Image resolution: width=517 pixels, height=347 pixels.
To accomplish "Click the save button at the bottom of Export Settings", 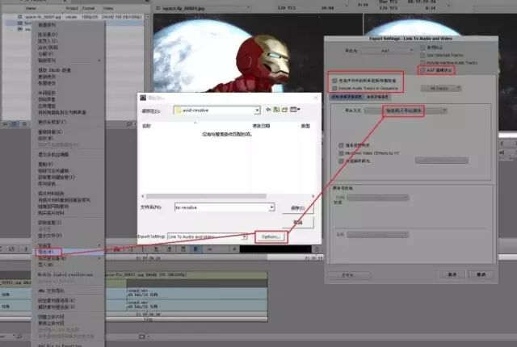I will coord(452,274).
